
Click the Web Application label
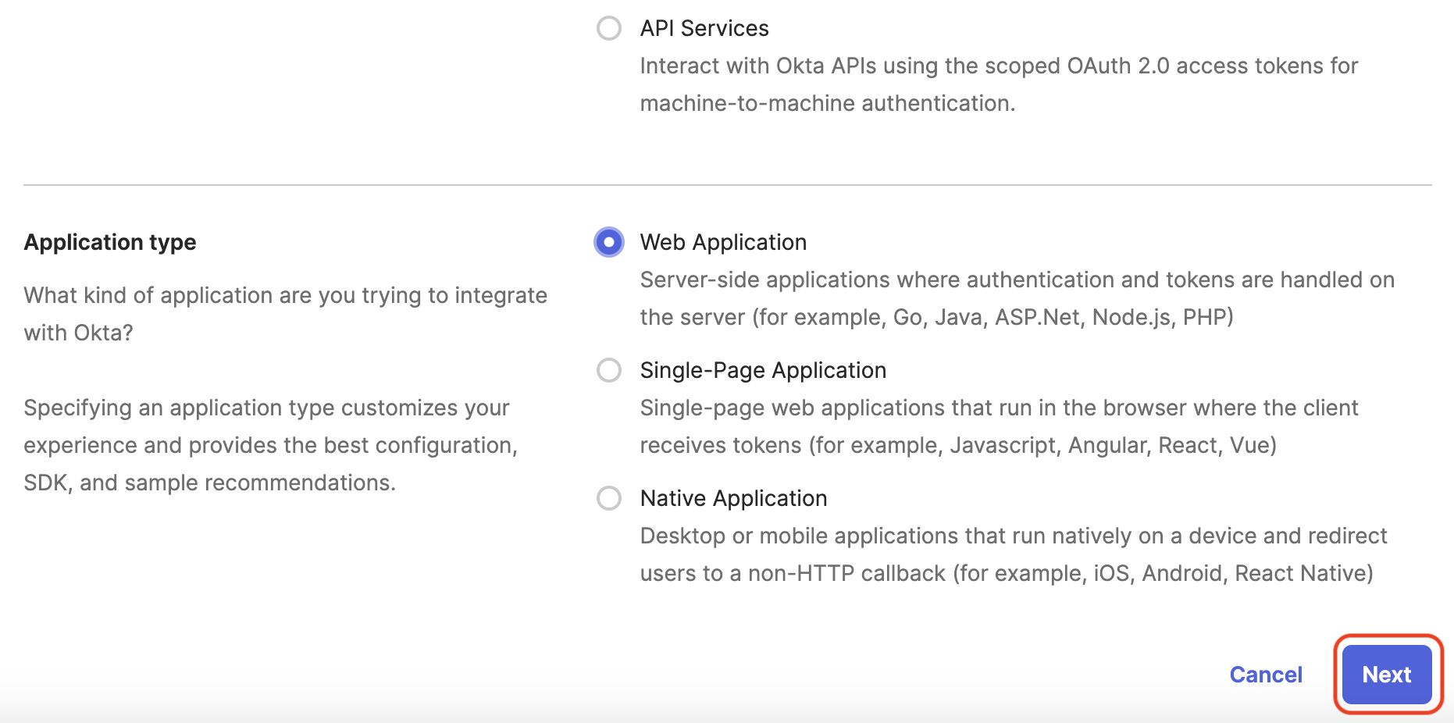[x=722, y=242]
